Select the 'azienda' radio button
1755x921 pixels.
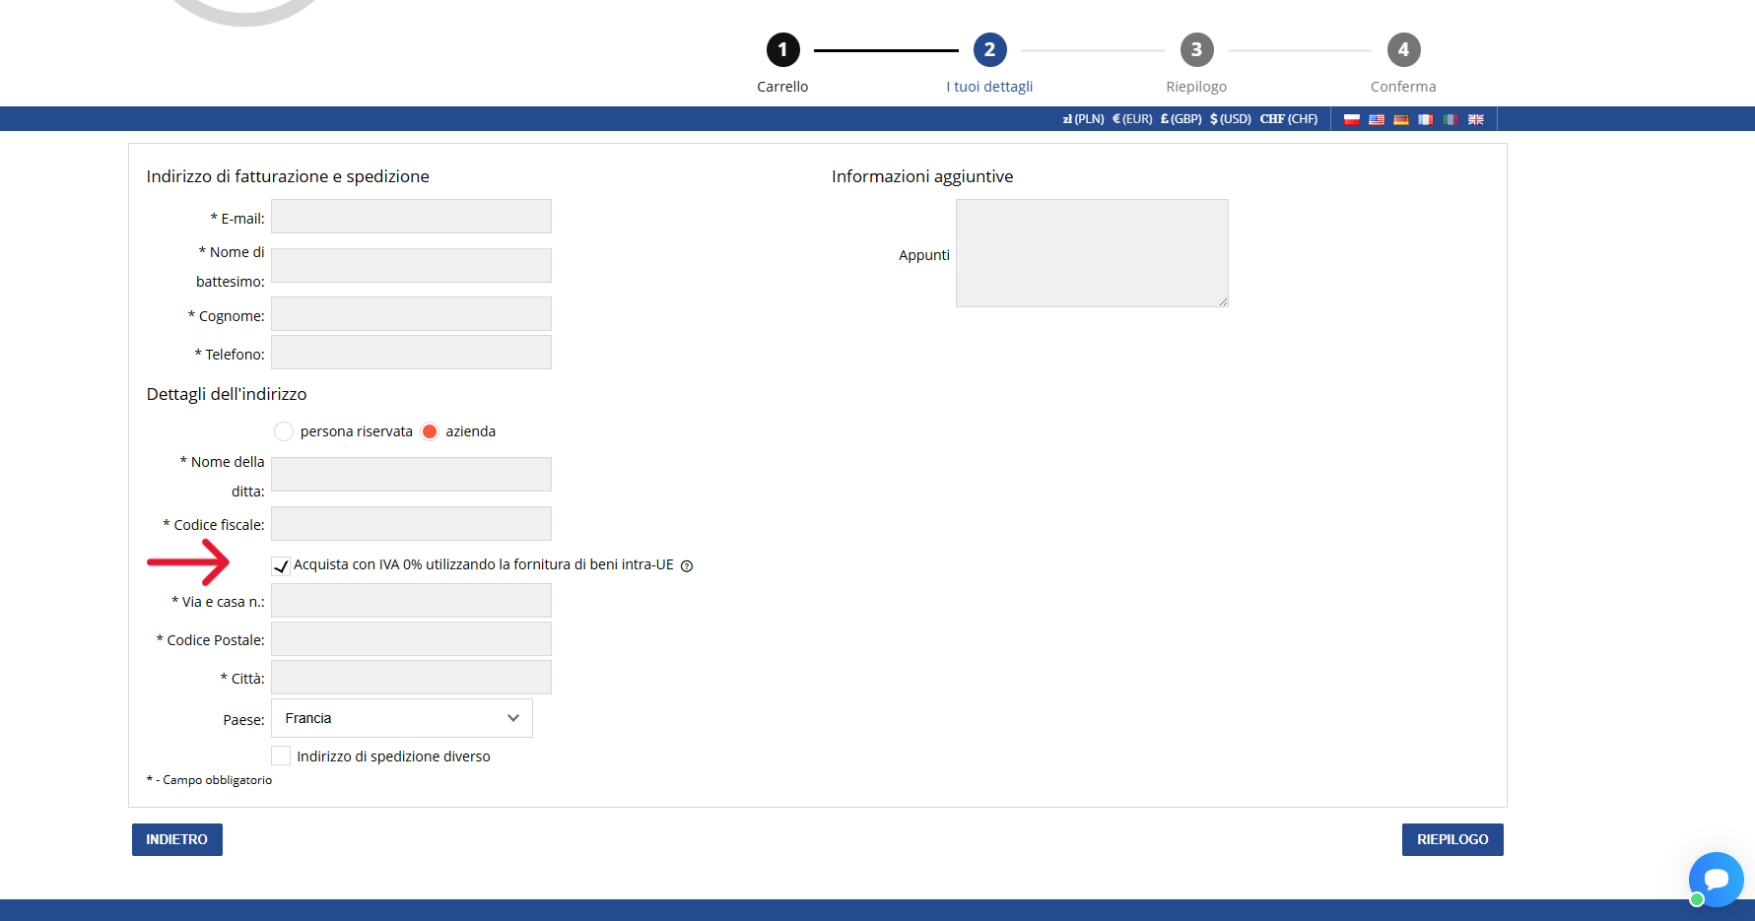point(430,431)
